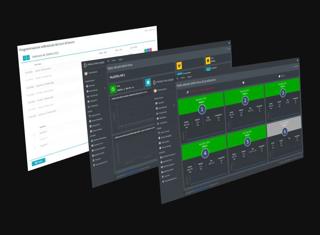Click the blue save button below Squadra table

point(38,162)
